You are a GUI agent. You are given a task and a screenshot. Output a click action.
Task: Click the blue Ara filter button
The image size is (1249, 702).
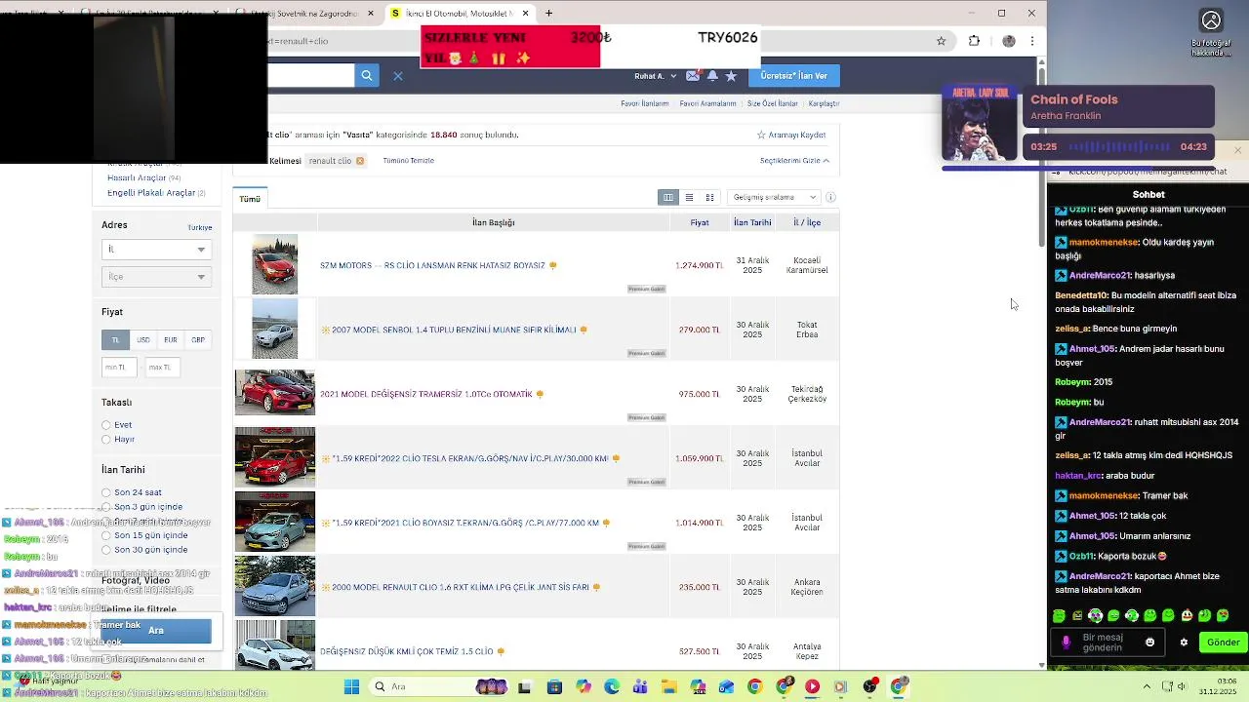click(x=156, y=631)
